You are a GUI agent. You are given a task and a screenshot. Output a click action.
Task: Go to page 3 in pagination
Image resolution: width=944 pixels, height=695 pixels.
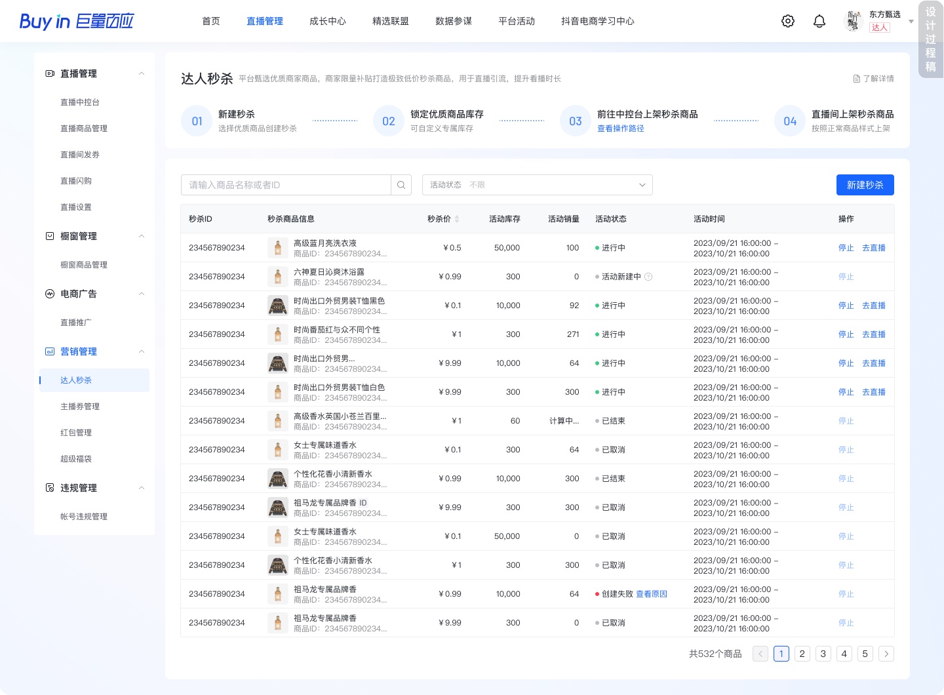click(823, 654)
